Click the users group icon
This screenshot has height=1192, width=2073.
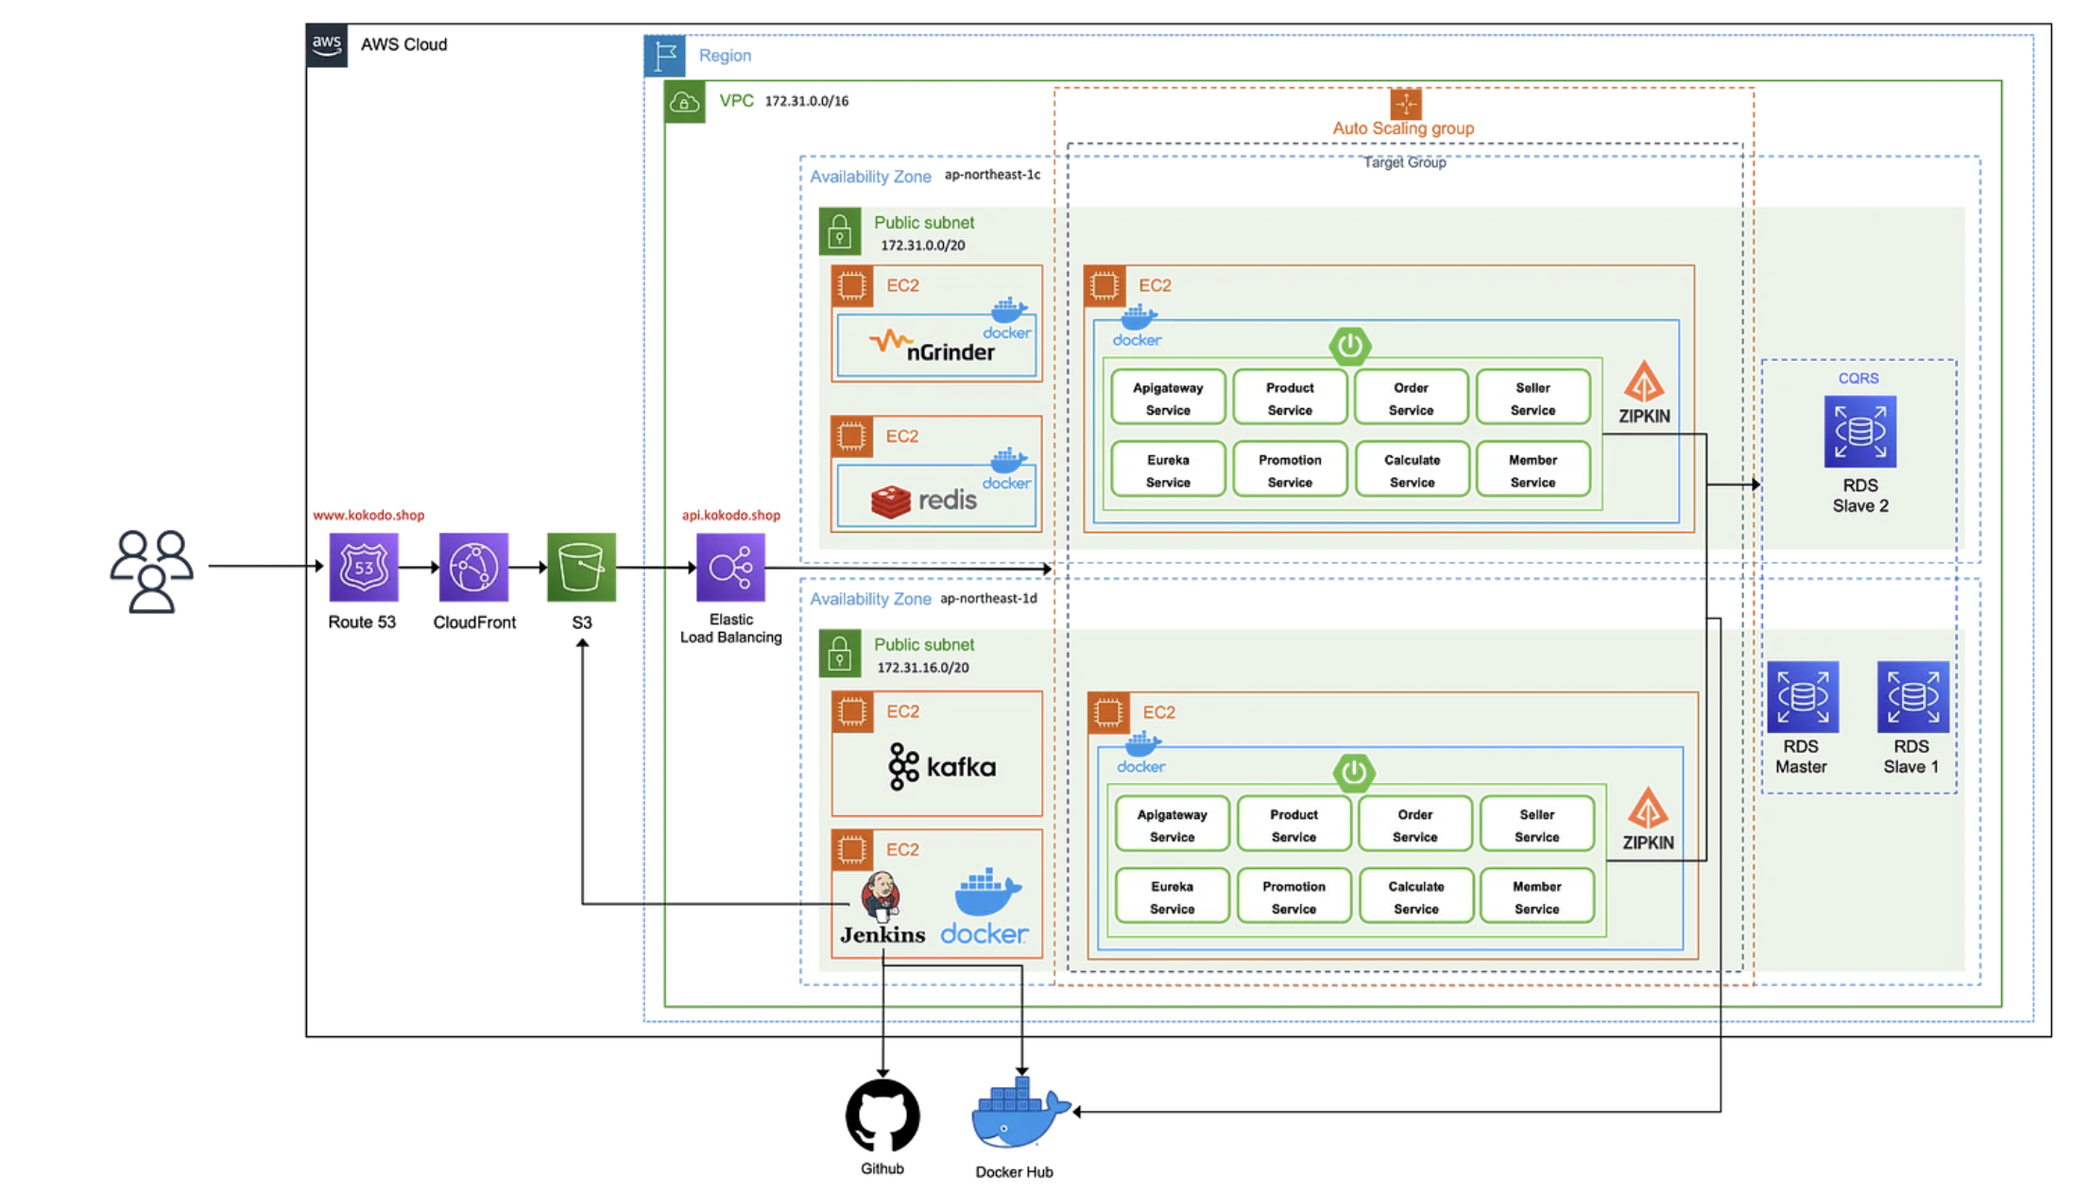point(151,570)
